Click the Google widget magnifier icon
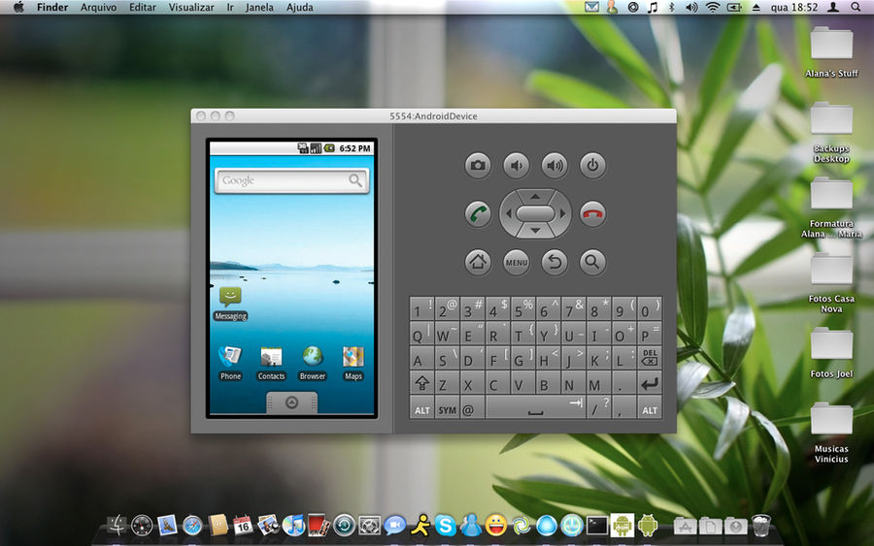Image resolution: width=874 pixels, height=546 pixels. point(355,180)
